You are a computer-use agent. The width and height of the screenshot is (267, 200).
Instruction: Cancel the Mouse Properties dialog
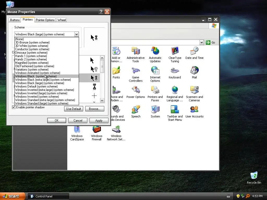coord(78,120)
